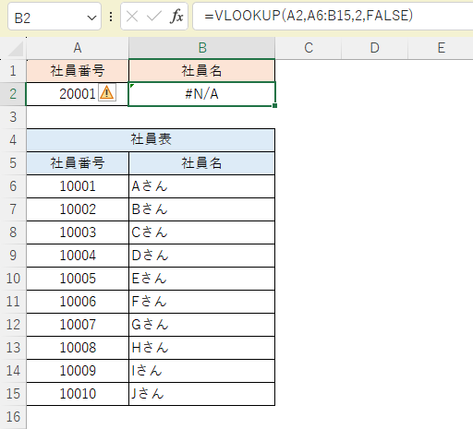This screenshot has height=429, width=473.
Task: Click 社員番号 header in row 1
Action: point(78,71)
